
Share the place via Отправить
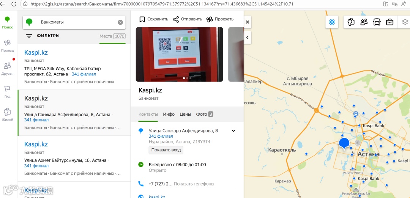point(187,19)
